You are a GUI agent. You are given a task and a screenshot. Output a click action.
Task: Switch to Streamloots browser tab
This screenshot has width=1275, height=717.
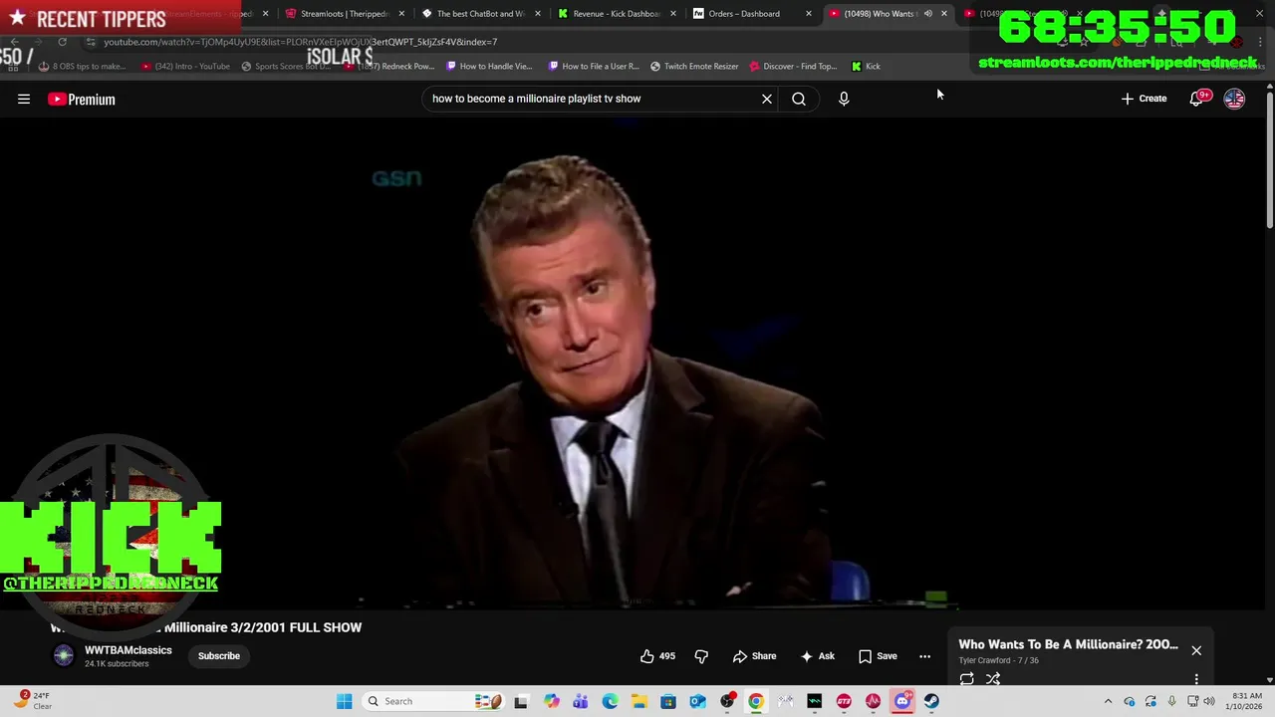344,14
